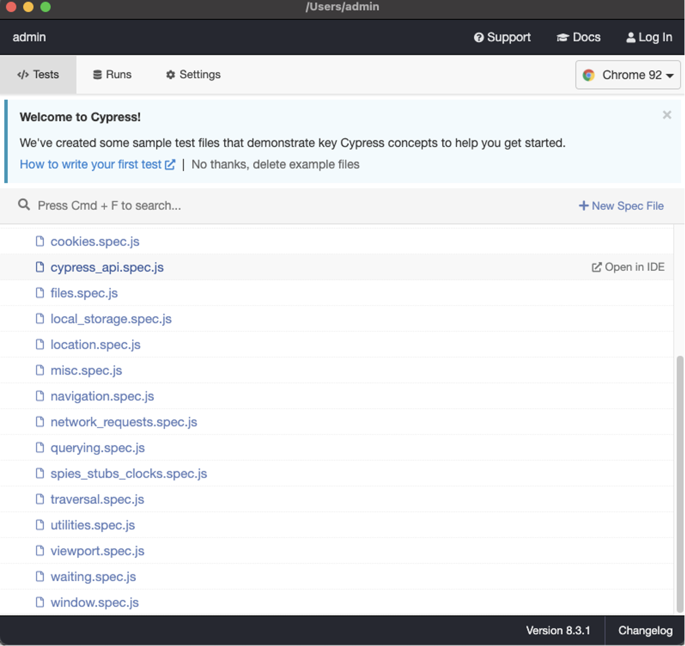This screenshot has width=685, height=646.
Task: Click the external link icon beside first test link
Action: coord(170,164)
